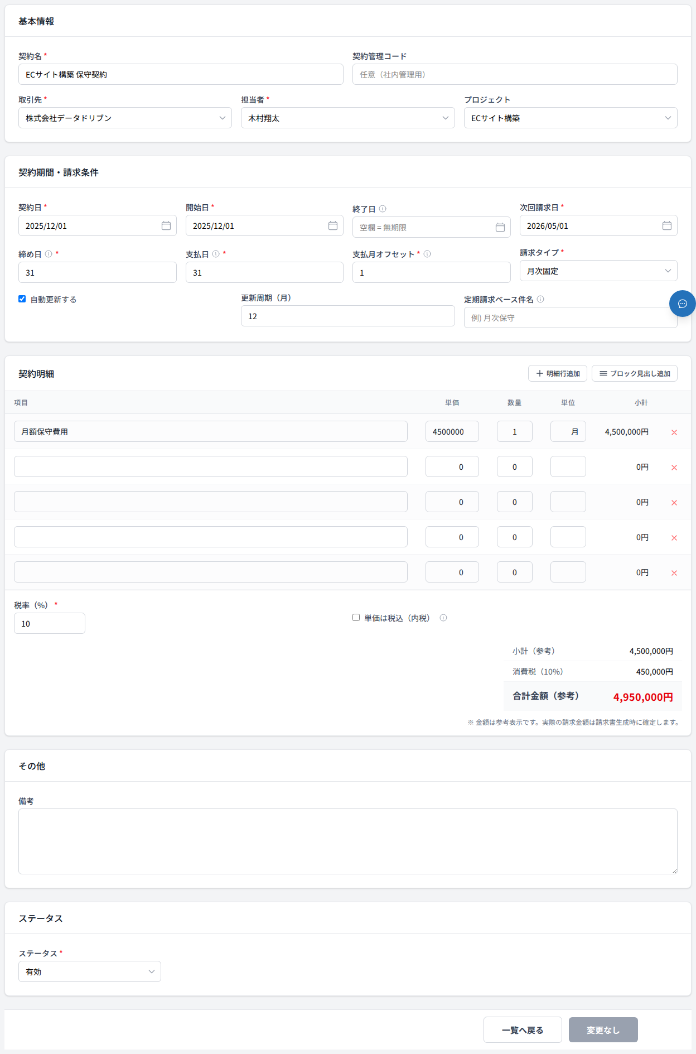Click the quantity field of 月額保守費用 row
The height and width of the screenshot is (1054, 696).
[515, 431]
